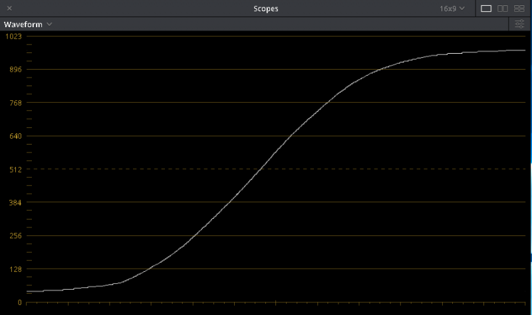Click the 640 scale label
The height and width of the screenshot is (315, 532).
[15, 135]
